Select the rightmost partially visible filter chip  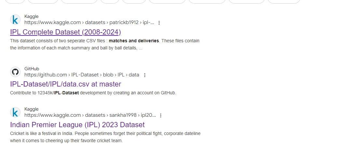[284, 2]
